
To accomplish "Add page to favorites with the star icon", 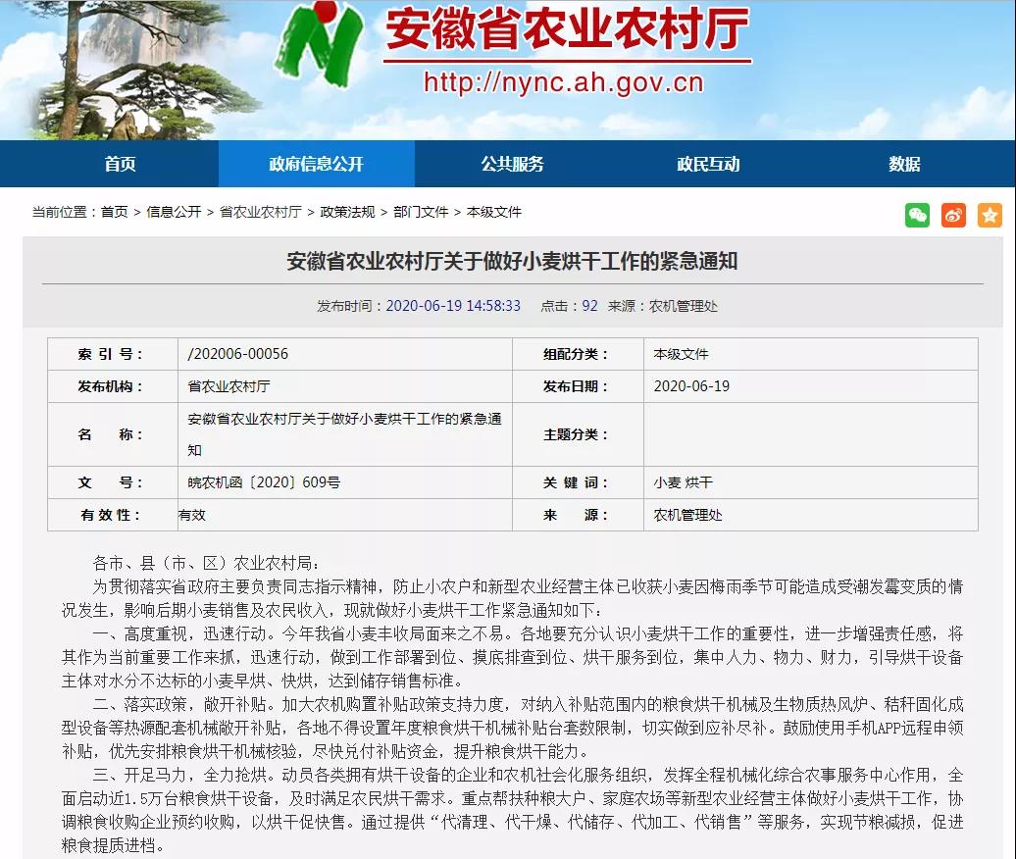I will click(x=990, y=214).
